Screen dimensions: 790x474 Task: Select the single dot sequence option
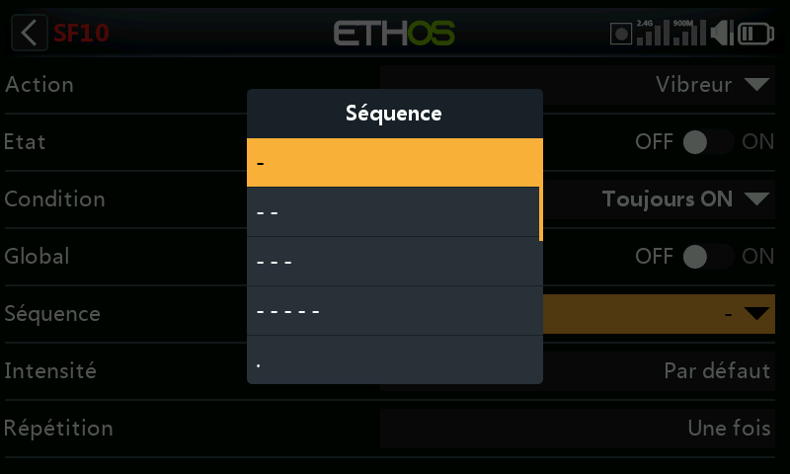[x=393, y=359]
